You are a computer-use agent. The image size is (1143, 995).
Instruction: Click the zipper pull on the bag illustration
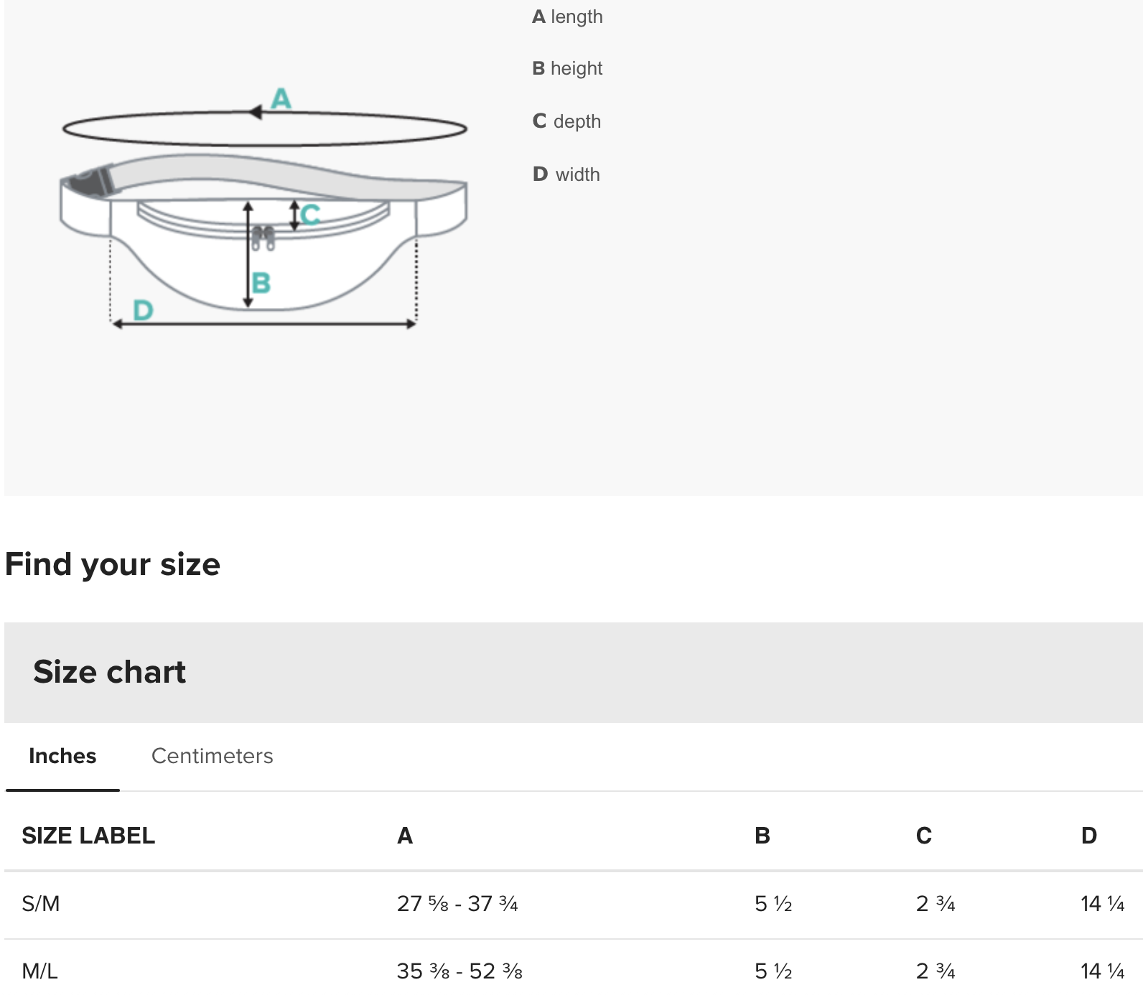click(263, 238)
